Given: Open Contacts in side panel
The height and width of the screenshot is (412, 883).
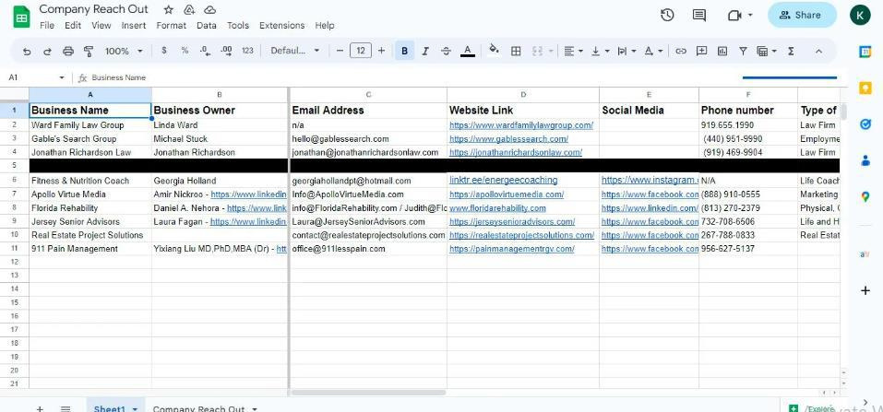Looking at the screenshot, I should [865, 160].
